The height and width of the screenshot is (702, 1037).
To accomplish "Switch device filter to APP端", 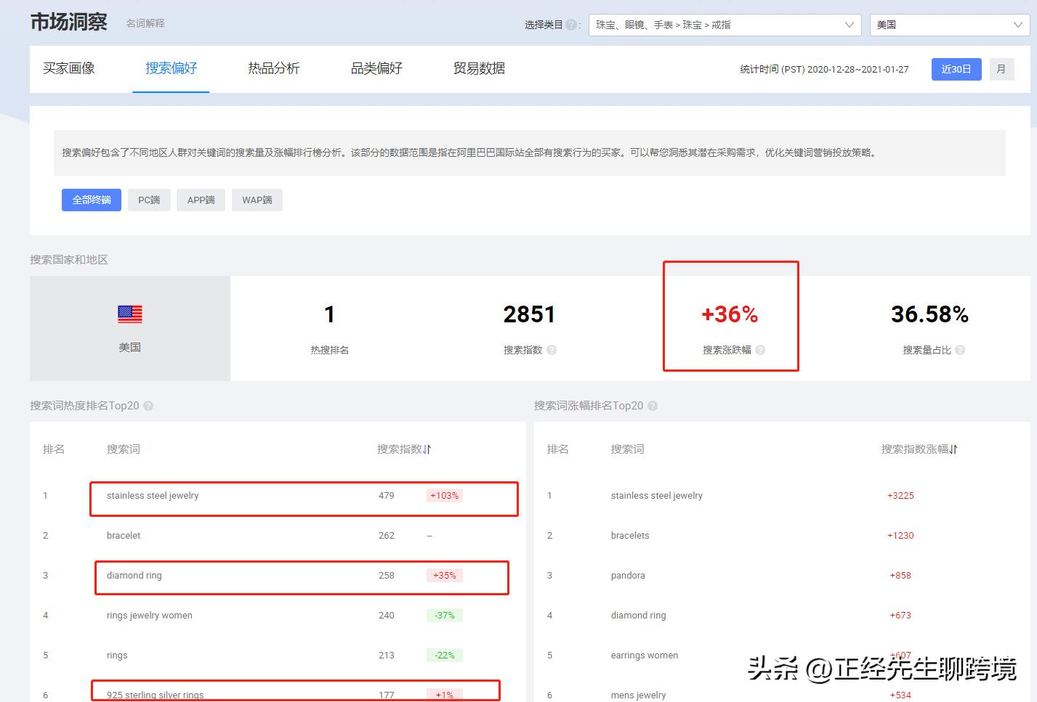I will point(201,200).
